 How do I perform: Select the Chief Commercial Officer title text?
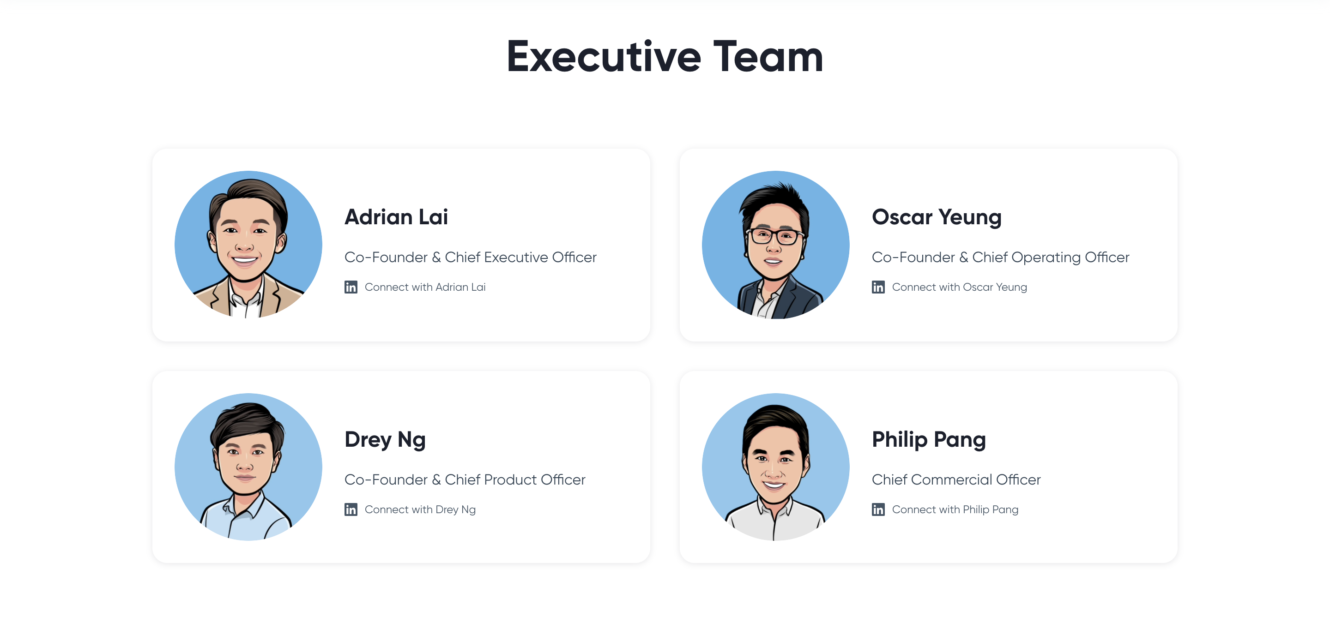(x=956, y=479)
